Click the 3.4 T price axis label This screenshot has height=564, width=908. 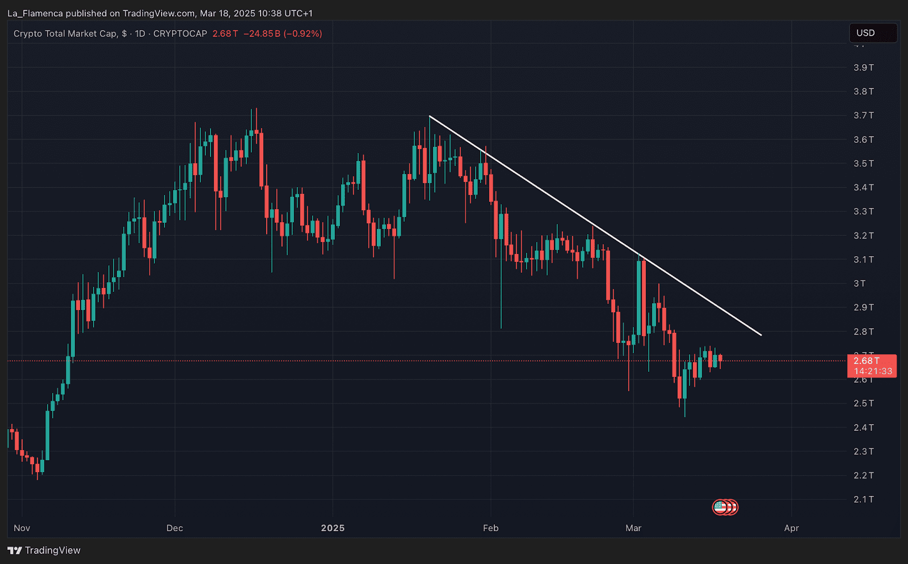[x=864, y=187]
